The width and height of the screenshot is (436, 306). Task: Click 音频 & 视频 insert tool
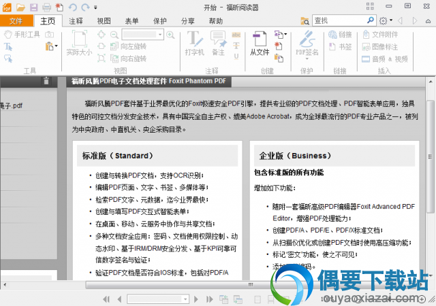385,59
